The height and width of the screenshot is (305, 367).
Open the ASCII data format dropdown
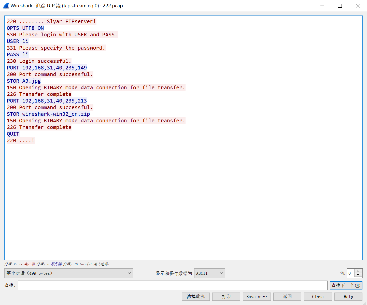click(210, 273)
